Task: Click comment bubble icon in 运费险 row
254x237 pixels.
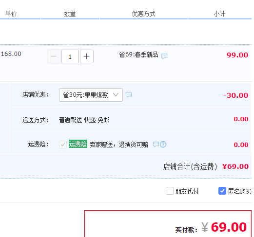Action: click(x=156, y=144)
